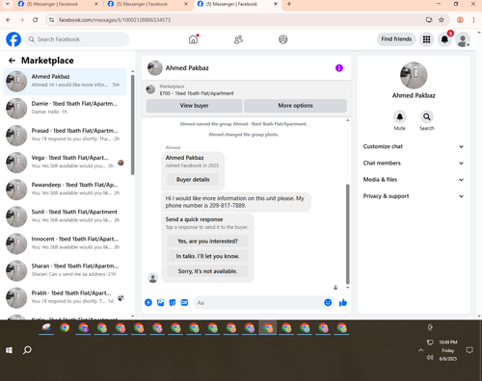
Task: Expand Privacy & support section
Action: coord(414,196)
